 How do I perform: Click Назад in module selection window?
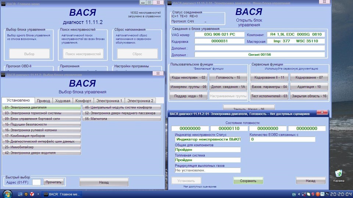pos(104,182)
